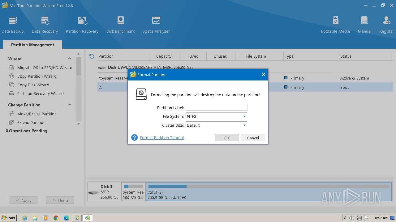Open Partition Recovery Wizard
The width and height of the screenshot is (396, 222).
[x=41, y=93]
